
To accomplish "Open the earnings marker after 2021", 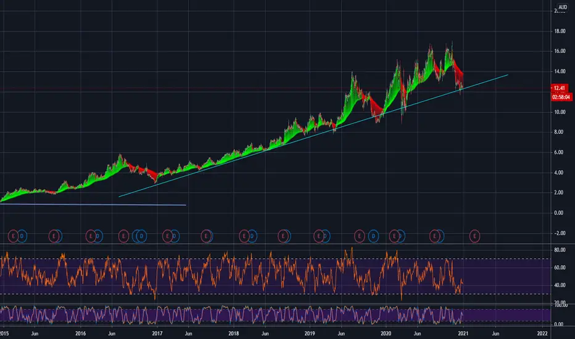I will click(x=474, y=237).
